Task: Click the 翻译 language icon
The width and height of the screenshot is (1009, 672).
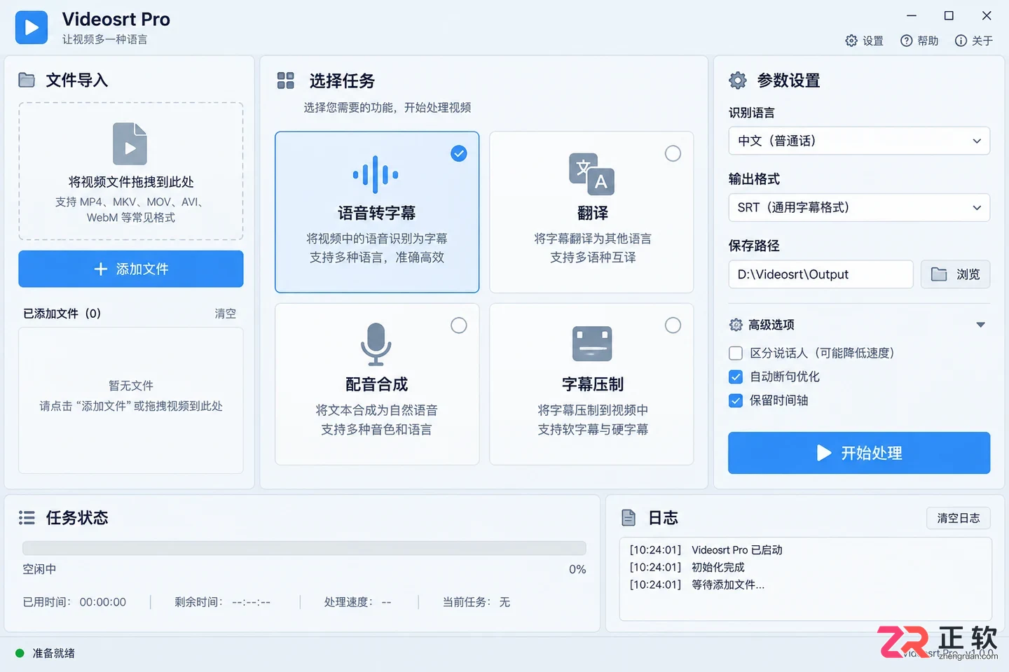Action: [592, 174]
